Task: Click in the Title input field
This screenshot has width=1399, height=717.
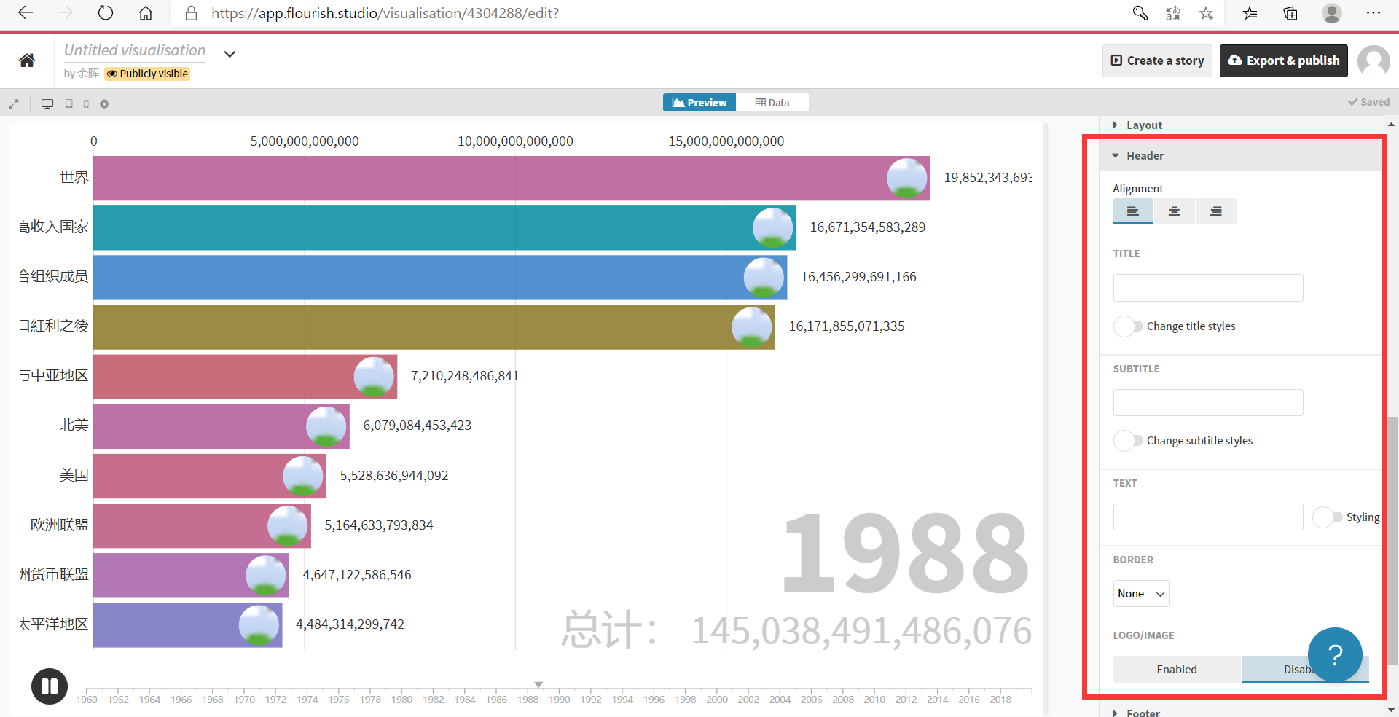Action: click(1208, 288)
